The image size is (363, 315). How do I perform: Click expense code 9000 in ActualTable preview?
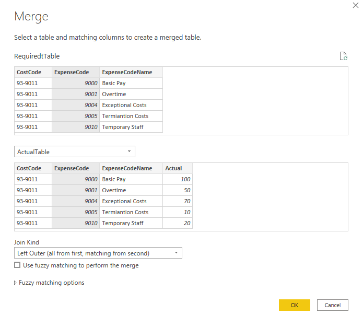coord(76,179)
